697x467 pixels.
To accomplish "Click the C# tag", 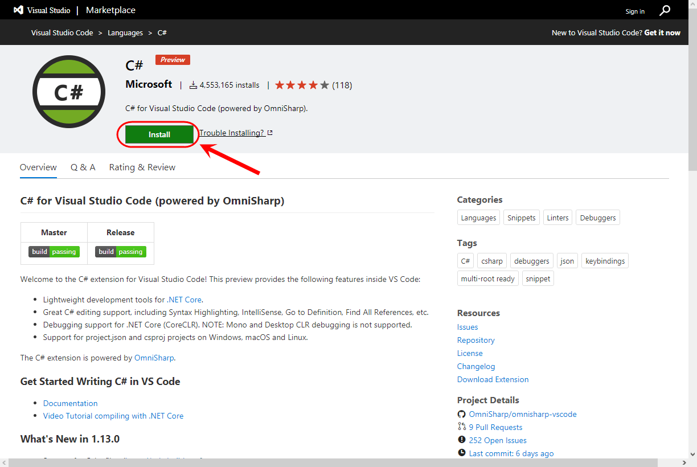I will (x=465, y=261).
